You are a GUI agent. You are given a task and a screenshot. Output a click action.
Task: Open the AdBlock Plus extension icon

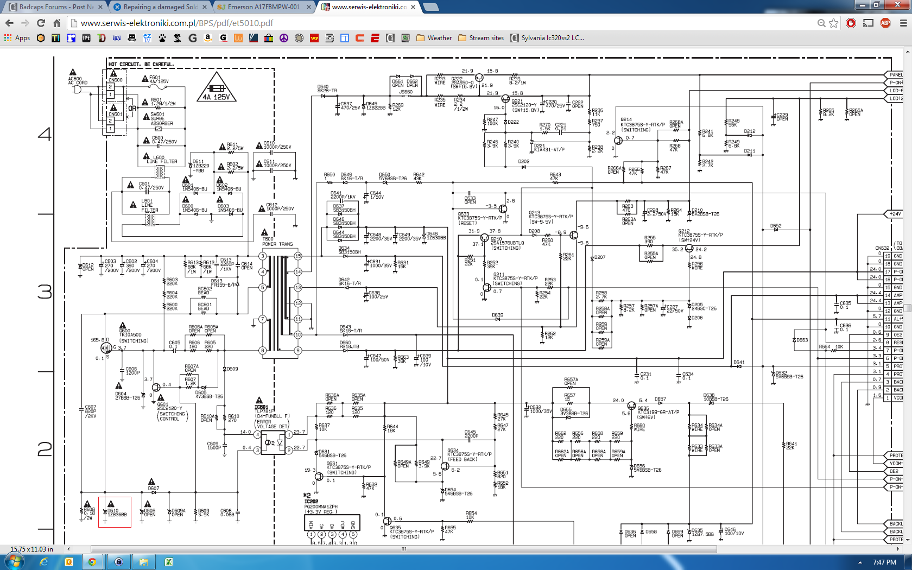pyautogui.click(x=885, y=23)
